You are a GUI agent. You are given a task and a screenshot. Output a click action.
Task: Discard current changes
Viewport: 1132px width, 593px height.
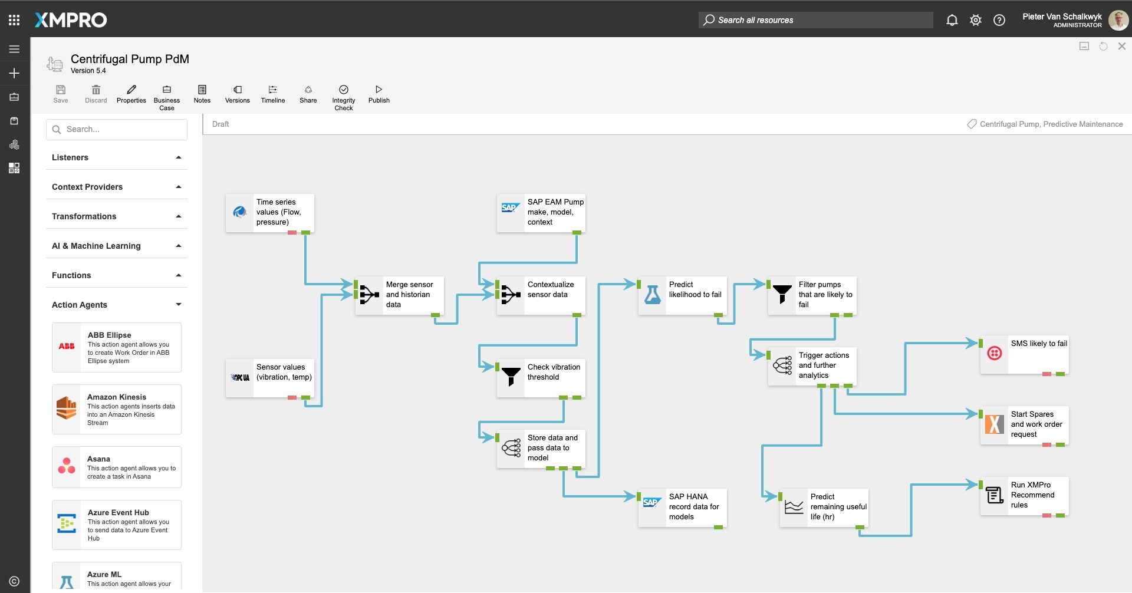click(96, 94)
